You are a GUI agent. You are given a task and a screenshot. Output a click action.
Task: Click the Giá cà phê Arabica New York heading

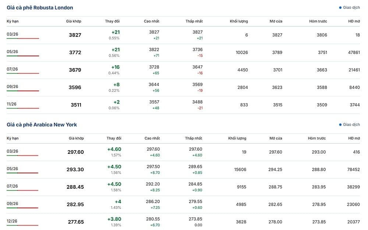(x=42, y=125)
